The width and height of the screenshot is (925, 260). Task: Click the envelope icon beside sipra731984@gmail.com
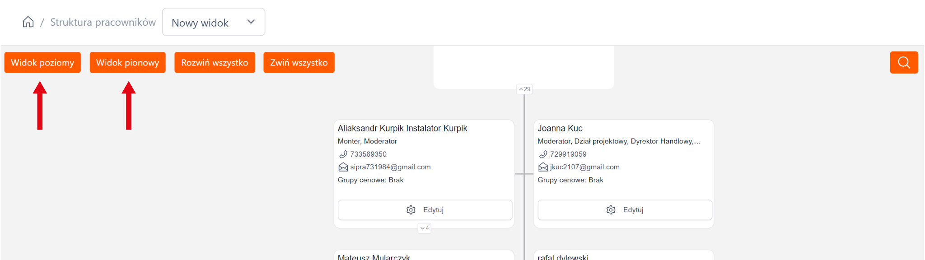[x=343, y=167]
